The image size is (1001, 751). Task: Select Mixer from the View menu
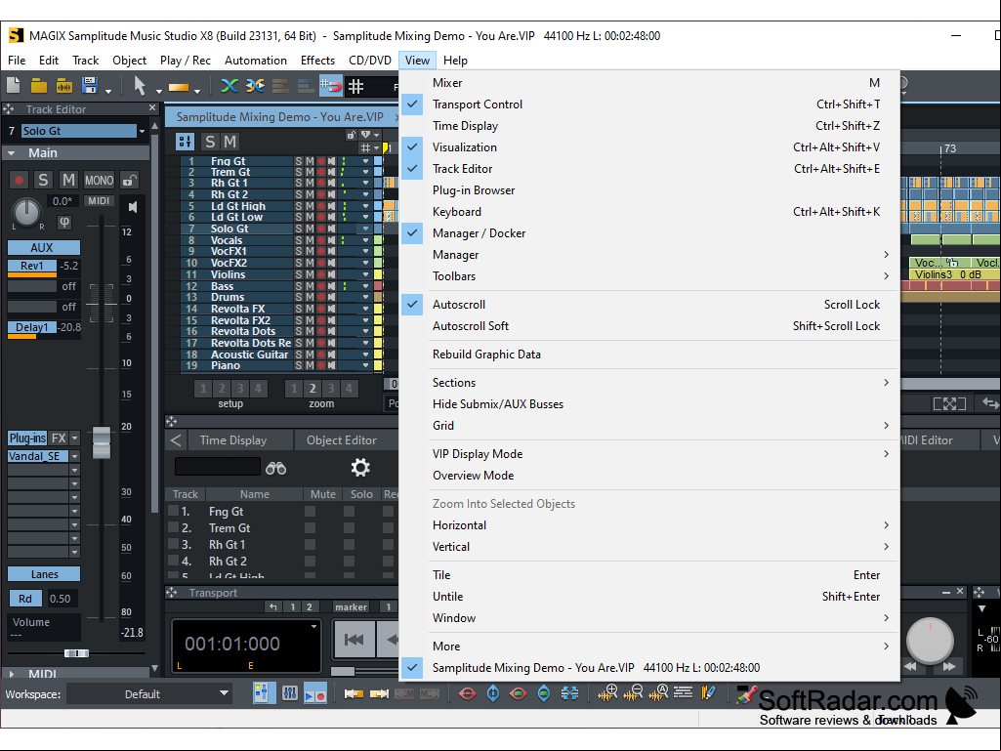tap(649, 82)
